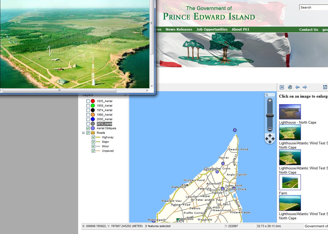Collapse the side panel with double-chevron icon
The image size is (328, 234).
pos(282,87)
